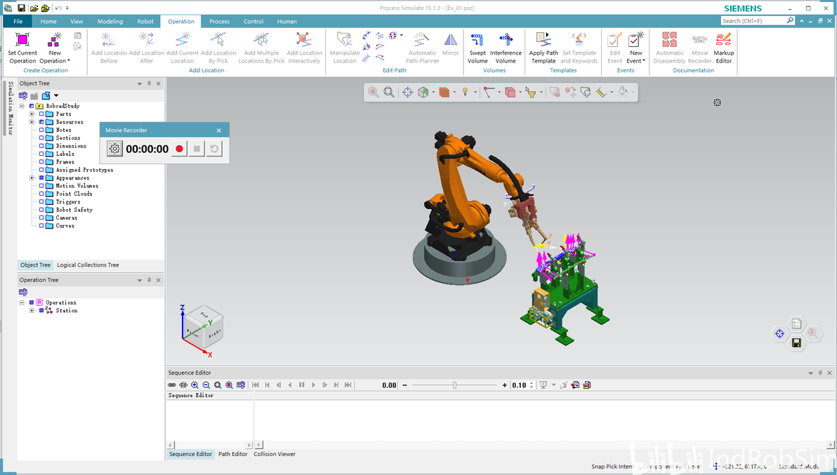The image size is (837, 475).
Task: Expand the Appearances tree node
Action: (32, 178)
